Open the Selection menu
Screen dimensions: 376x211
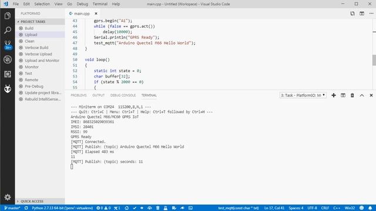[42, 4]
